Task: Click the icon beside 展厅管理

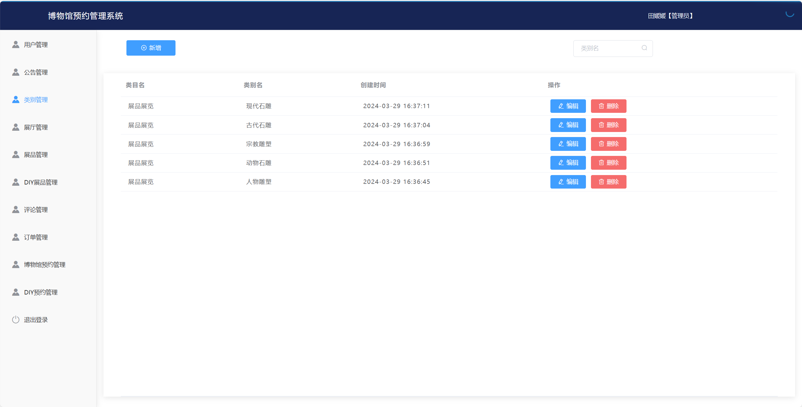Action: click(x=16, y=127)
